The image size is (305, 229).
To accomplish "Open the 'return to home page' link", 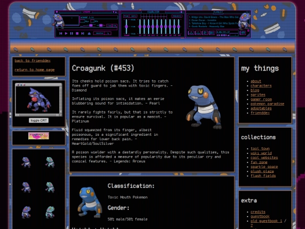I will click(34, 70).
